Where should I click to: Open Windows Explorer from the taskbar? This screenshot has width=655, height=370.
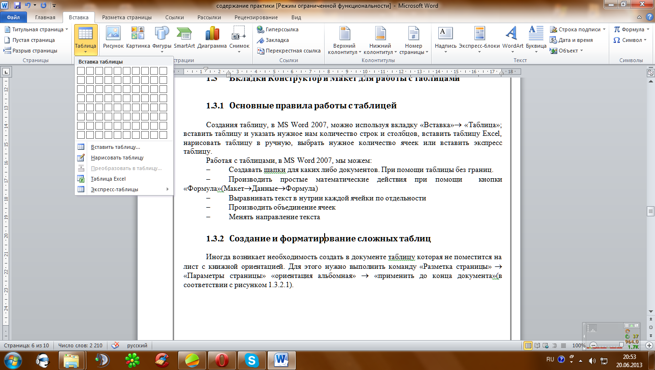point(72,360)
